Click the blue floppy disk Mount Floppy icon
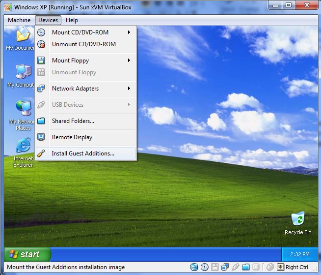The width and height of the screenshot is (321, 275). tap(41, 61)
